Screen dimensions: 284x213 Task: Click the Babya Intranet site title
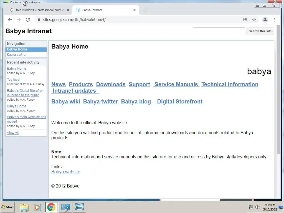[29, 31]
